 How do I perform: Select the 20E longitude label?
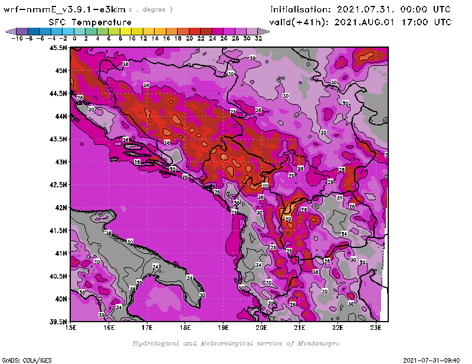point(261,327)
